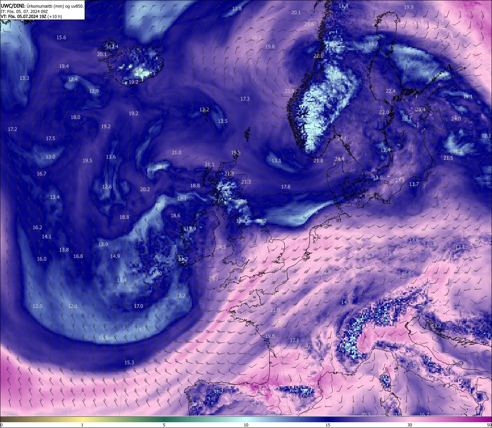The height and width of the screenshot is (428, 492).
Task: Click the map value 17.5
Action: (x=50, y=138)
